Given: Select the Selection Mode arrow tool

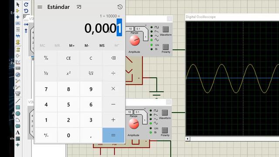Looking at the screenshot, I should [18, 4].
